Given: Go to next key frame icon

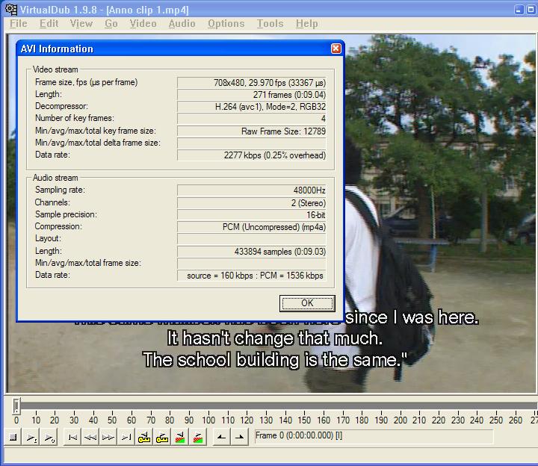Looking at the screenshot, I should click(x=162, y=437).
